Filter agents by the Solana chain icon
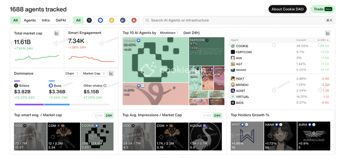343x159 pixels. click(89, 20)
